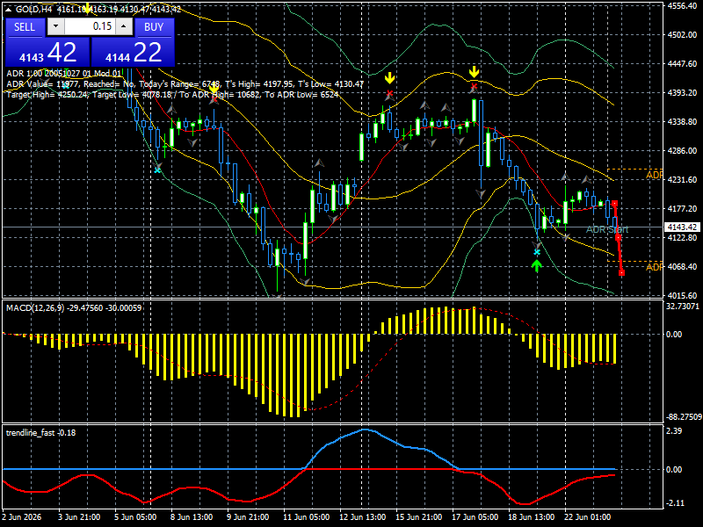Viewport: 703px width, 527px height.
Task: Focus the 0.15 volume input field
Action: [x=90, y=26]
